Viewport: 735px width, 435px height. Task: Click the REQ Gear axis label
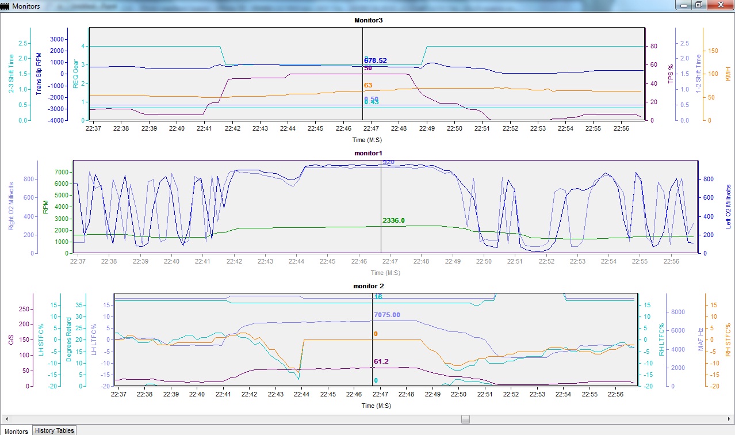pyautogui.click(x=75, y=73)
